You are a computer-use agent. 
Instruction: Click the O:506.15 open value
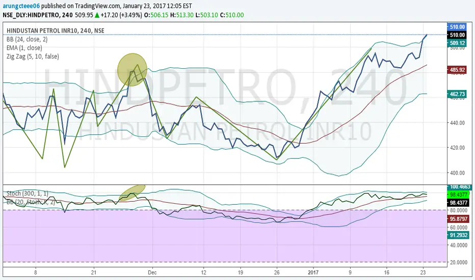point(156,15)
